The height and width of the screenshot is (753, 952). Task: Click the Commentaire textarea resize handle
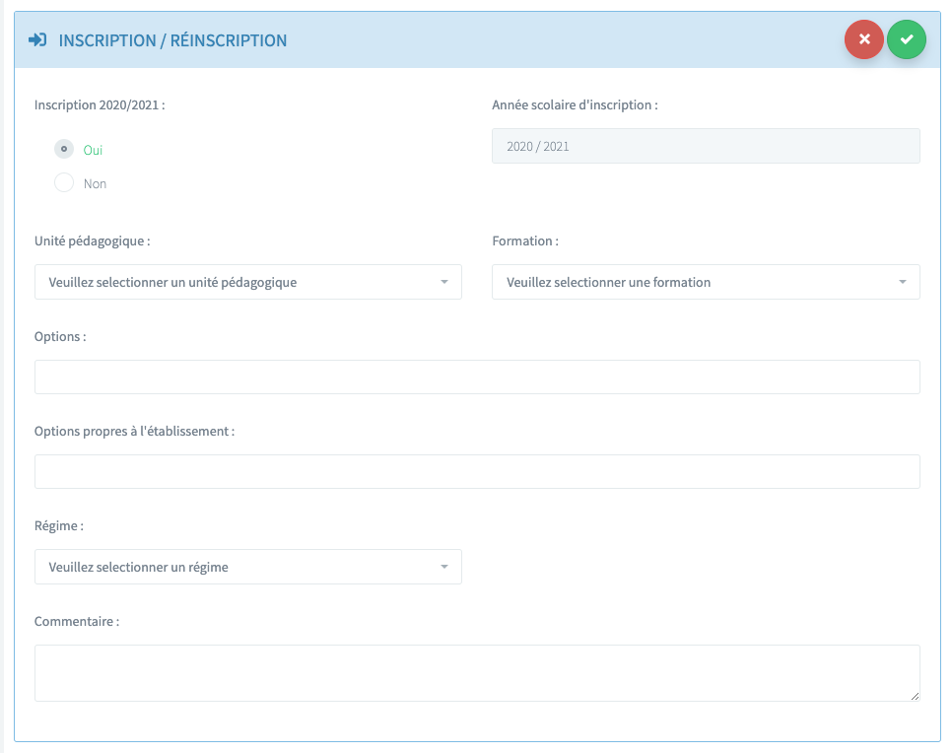click(x=915, y=696)
